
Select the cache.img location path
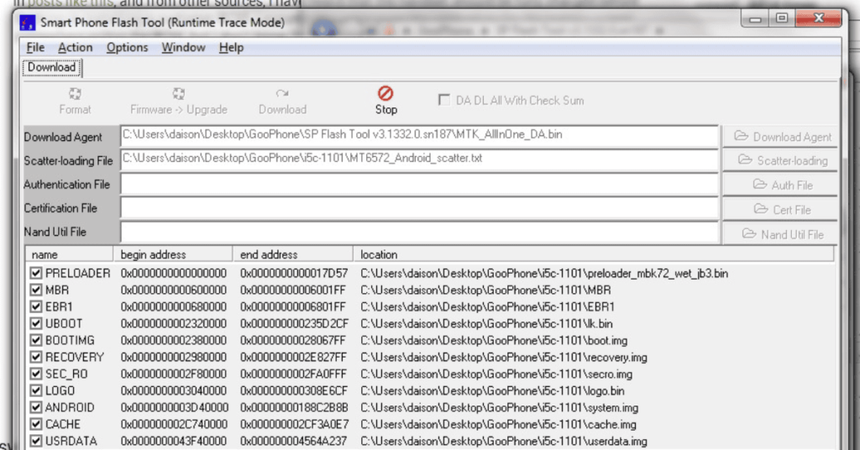click(x=499, y=424)
